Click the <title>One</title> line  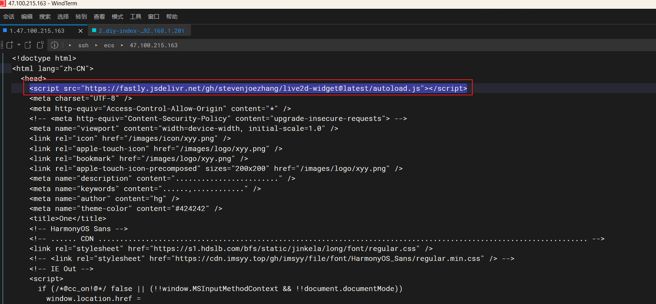(x=68, y=219)
